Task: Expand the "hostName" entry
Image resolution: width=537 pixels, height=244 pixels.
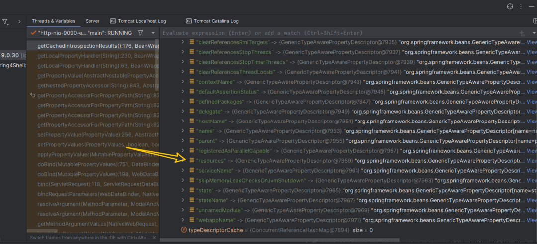Action: (183, 121)
